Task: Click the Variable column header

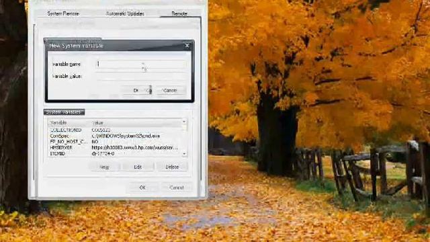Action: [x=69, y=122]
